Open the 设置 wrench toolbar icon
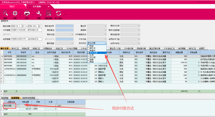215x117 pixels. (x=39, y=13)
